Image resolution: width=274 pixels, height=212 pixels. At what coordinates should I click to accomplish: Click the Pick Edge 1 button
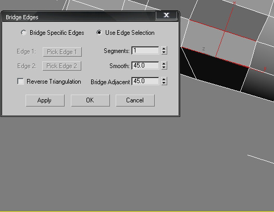(62, 52)
